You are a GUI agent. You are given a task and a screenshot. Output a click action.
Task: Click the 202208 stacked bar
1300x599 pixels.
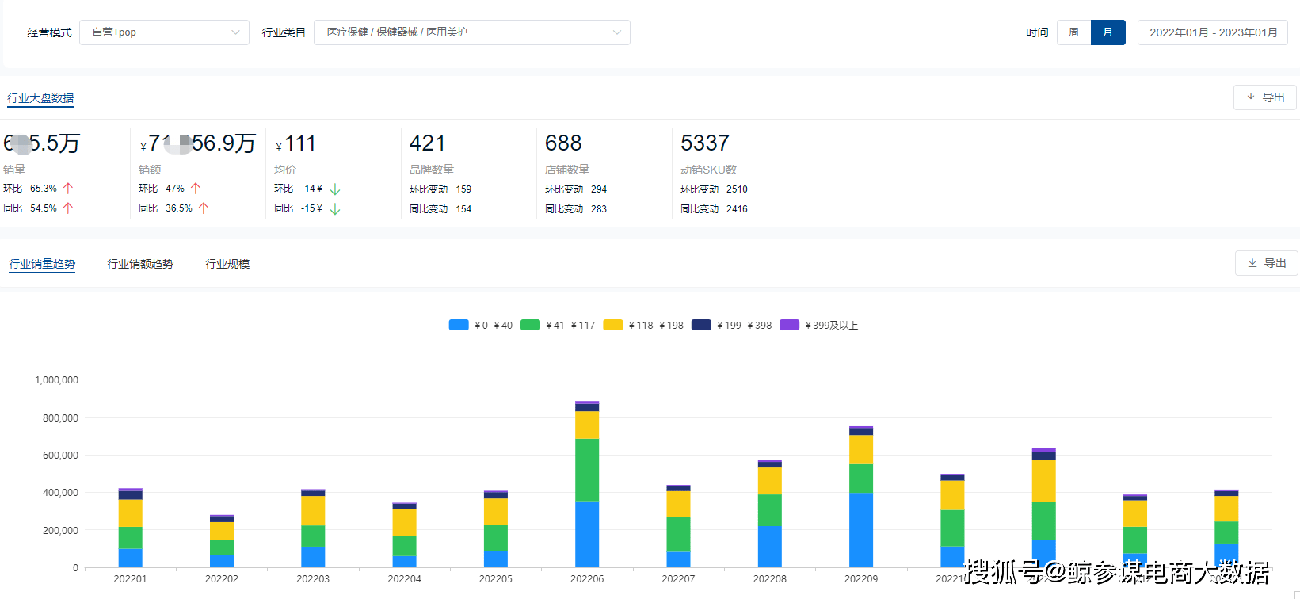point(770,513)
